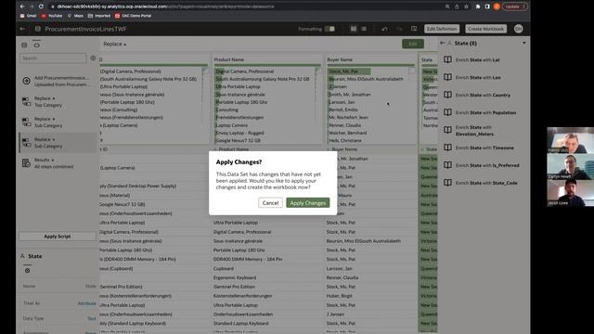Viewport: 594px width, 334px height.
Task: Open the Chrome extensions puzzle icon
Action: (x=478, y=6)
